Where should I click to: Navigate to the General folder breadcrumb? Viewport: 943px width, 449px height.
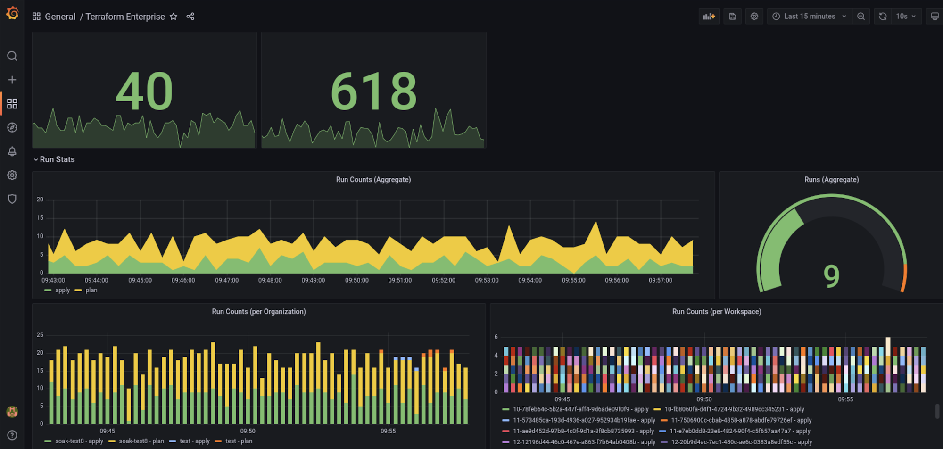point(60,16)
